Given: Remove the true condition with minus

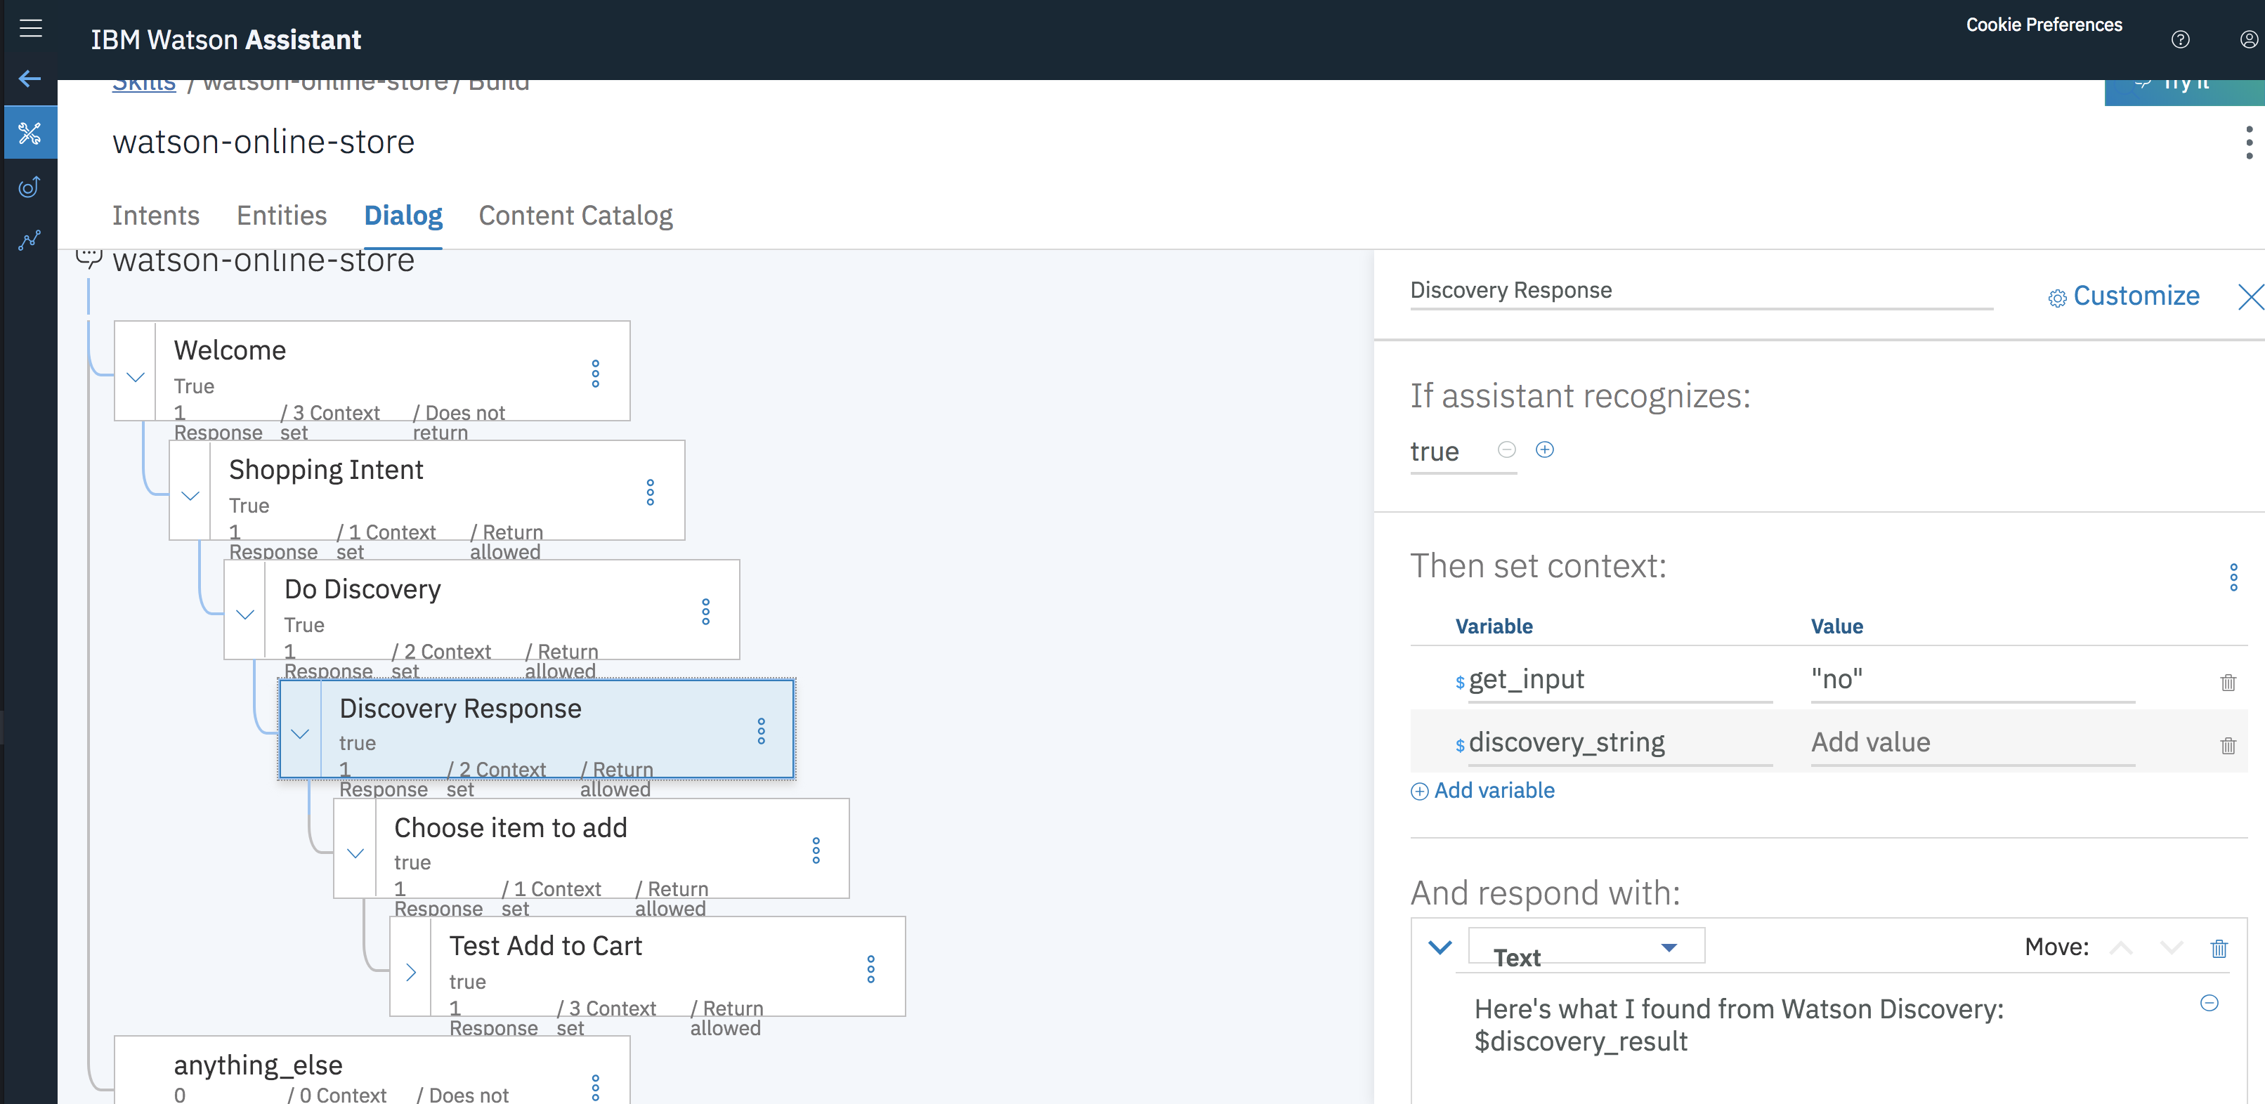Looking at the screenshot, I should point(1506,450).
